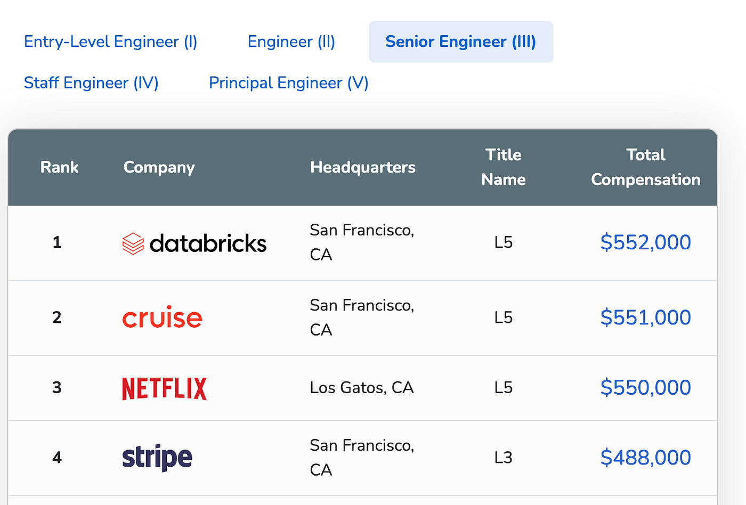This screenshot has height=505, width=746.
Task: Open Netflix $550,000 compensation link
Action: [x=645, y=387]
